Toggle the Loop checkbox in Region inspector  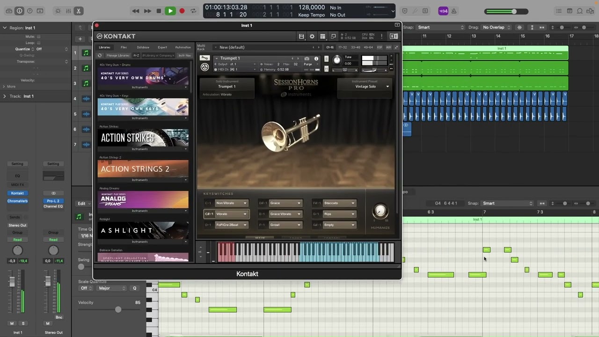38,43
